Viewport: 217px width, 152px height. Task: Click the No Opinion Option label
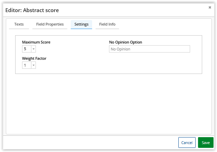click(126, 42)
